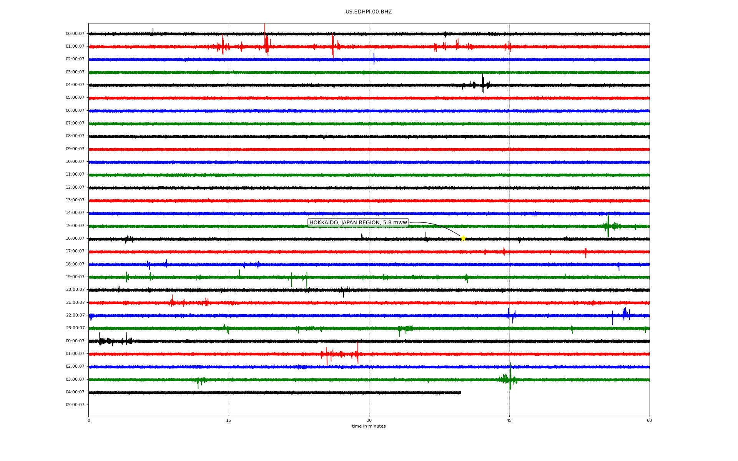Click the 16:00:07 row time label
738x461 pixels.
75,239
